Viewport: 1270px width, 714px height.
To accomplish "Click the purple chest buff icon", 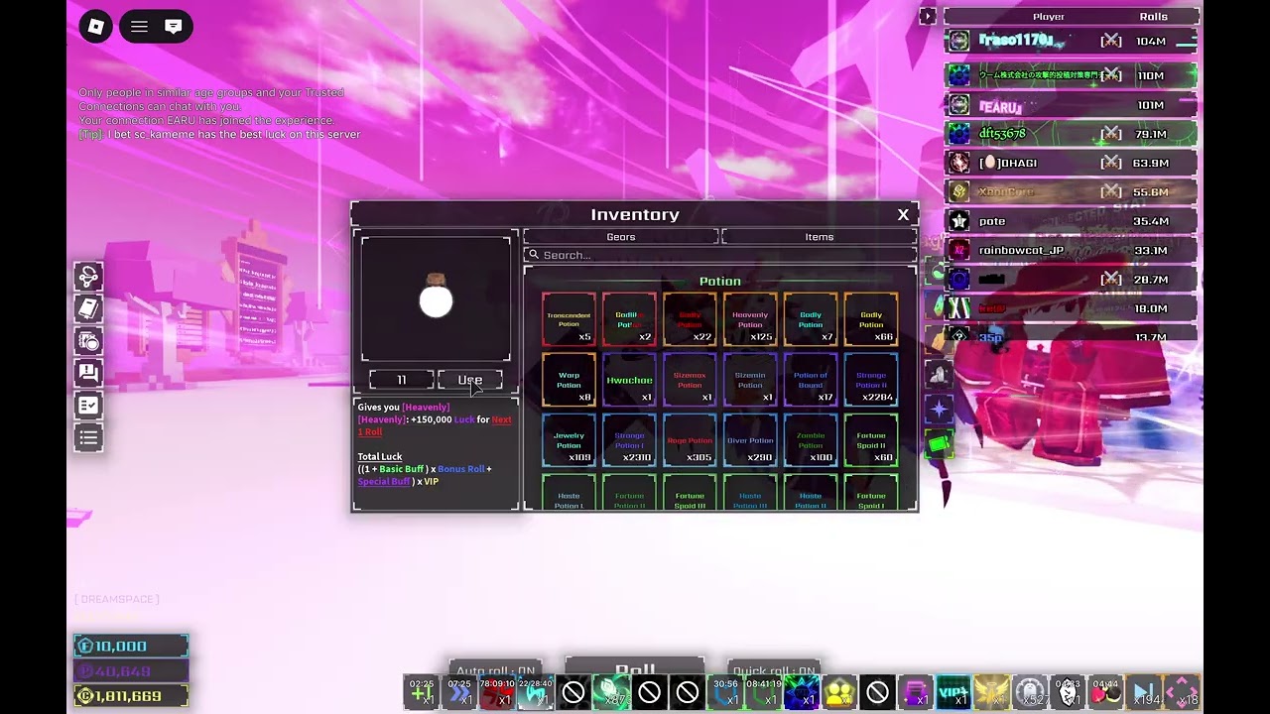I will [916, 692].
